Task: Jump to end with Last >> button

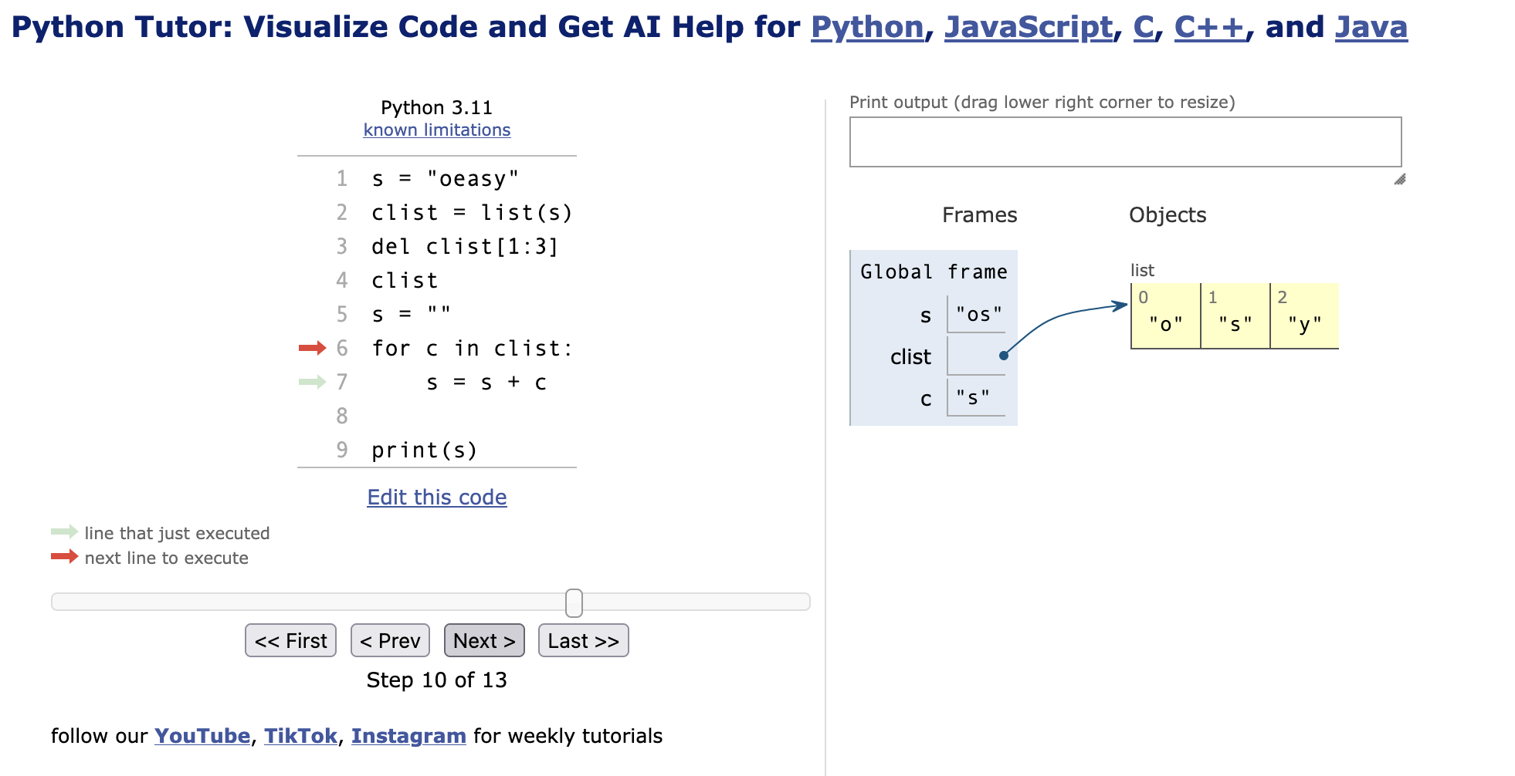Action: click(x=583, y=641)
